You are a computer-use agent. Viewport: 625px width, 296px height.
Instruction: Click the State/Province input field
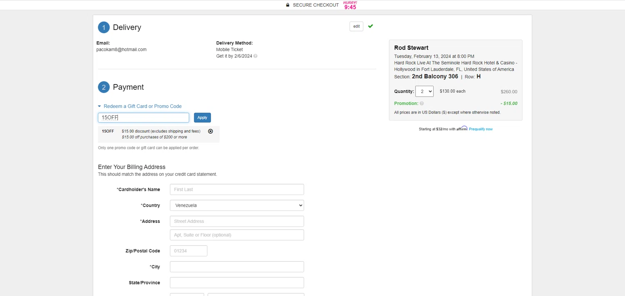(237, 283)
